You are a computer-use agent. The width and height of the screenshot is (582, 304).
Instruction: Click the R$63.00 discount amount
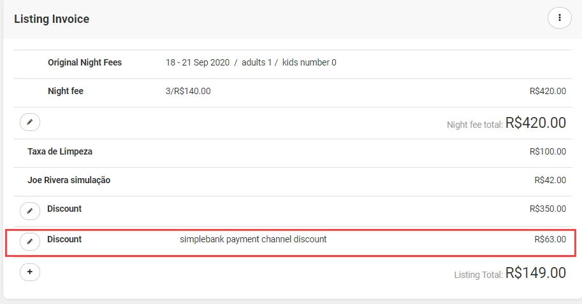(x=550, y=239)
